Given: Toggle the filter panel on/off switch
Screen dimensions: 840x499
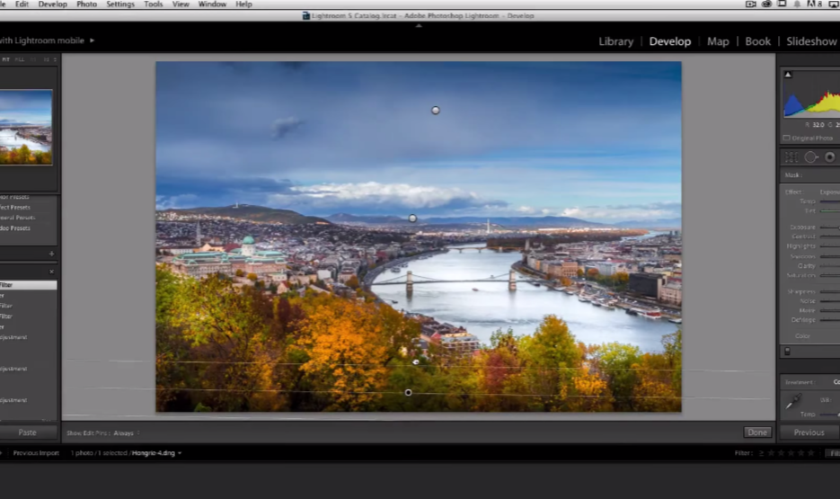Looking at the screenshot, I should tap(788, 352).
